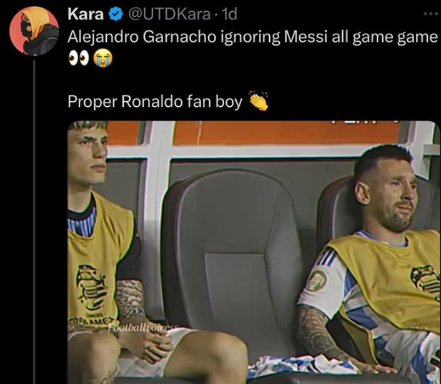The width and height of the screenshot is (441, 384).
Task: Click the eyes emoji in tweet
Action: tap(79, 59)
